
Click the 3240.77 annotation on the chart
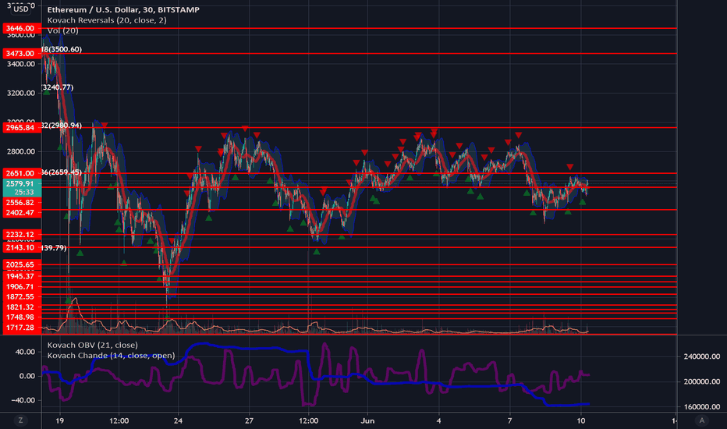click(x=58, y=87)
